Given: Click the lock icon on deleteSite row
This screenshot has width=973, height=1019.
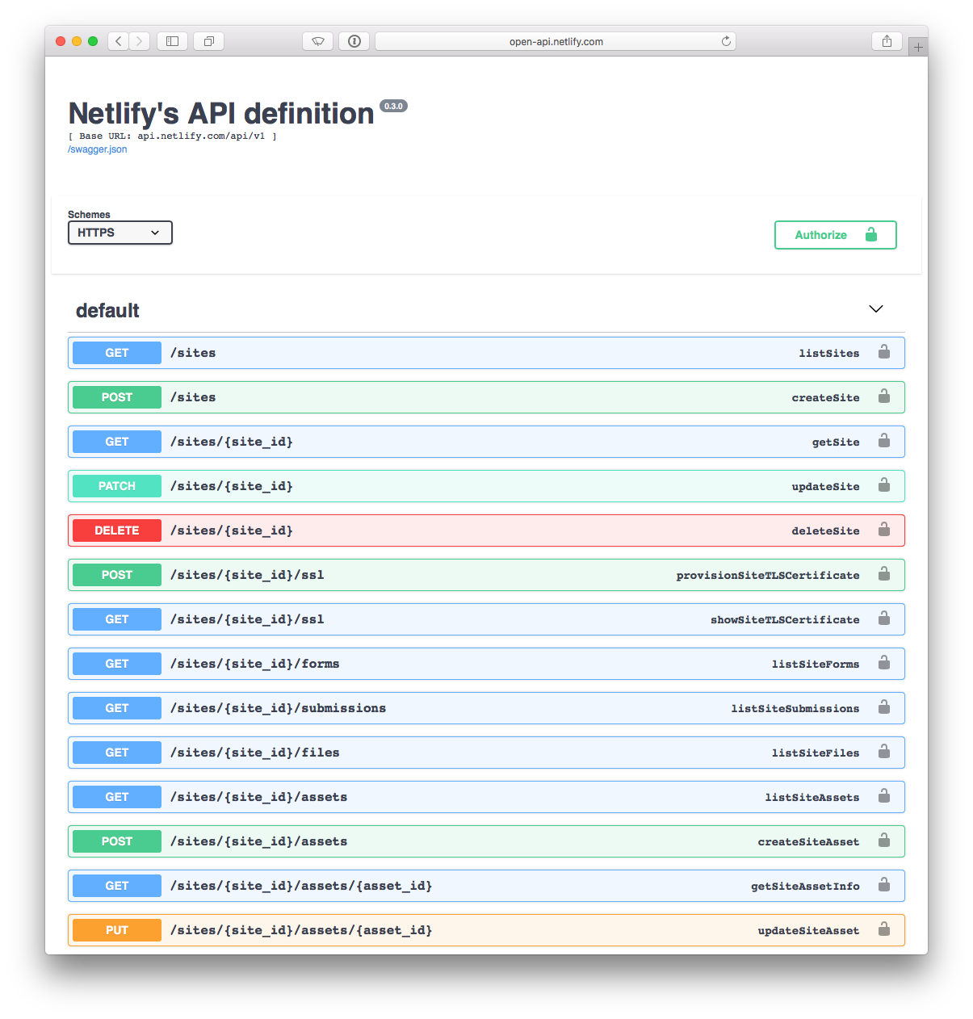Looking at the screenshot, I should click(884, 530).
